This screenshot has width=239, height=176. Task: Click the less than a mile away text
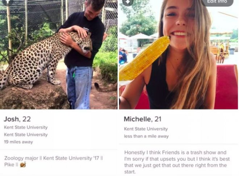click(x=146, y=136)
